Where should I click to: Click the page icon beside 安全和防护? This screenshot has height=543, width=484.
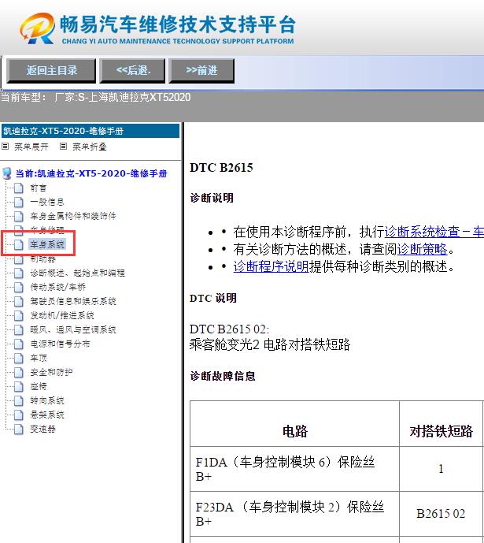point(19,373)
